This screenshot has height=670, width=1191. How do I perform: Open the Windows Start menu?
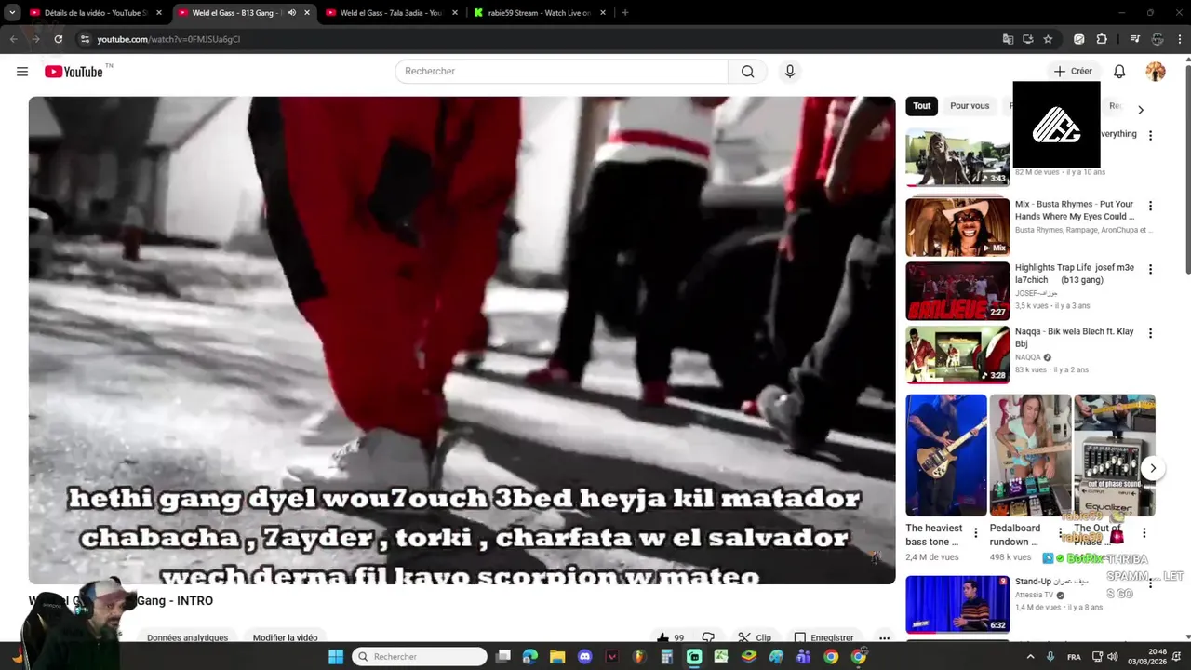336,657
